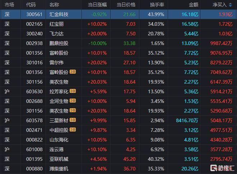This screenshot has height=174, width=237.
Task: Click the 3日 badge next to 中超控股
Action: [72, 130]
